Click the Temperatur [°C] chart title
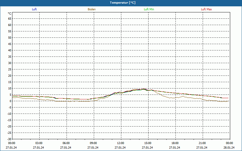This screenshot has width=242, height=151. click(x=123, y=3)
